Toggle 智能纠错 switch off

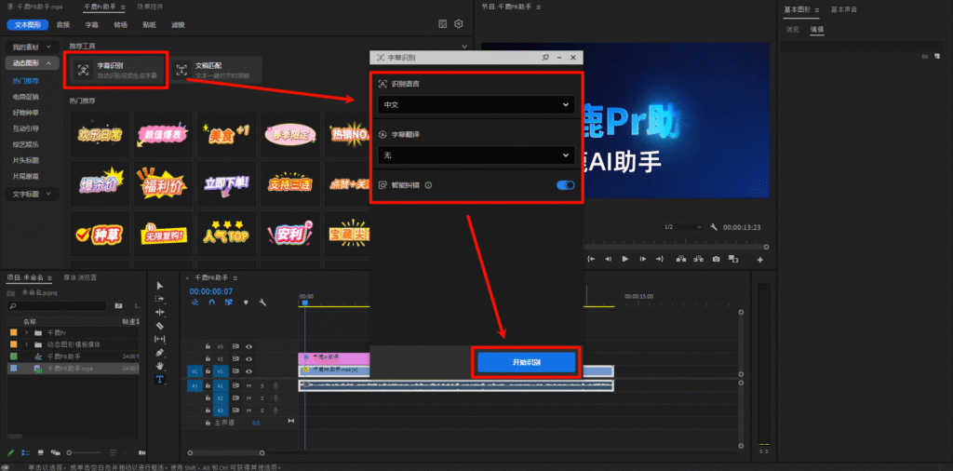[x=565, y=185]
